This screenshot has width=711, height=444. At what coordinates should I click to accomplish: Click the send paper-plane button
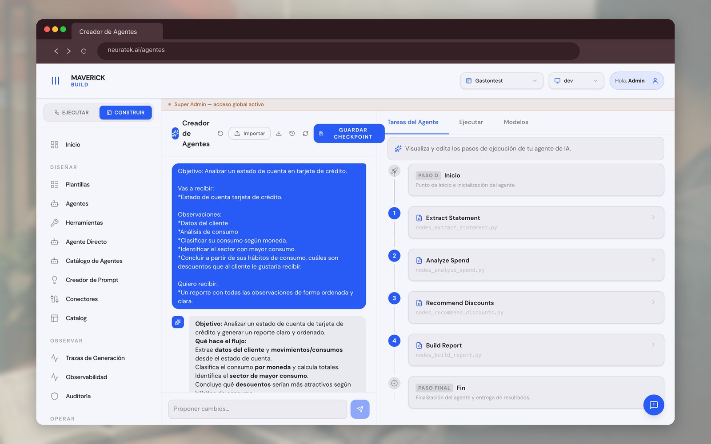[360, 409]
